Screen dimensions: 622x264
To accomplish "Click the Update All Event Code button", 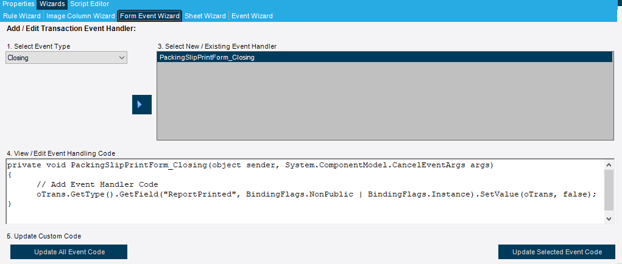I will (x=69, y=252).
